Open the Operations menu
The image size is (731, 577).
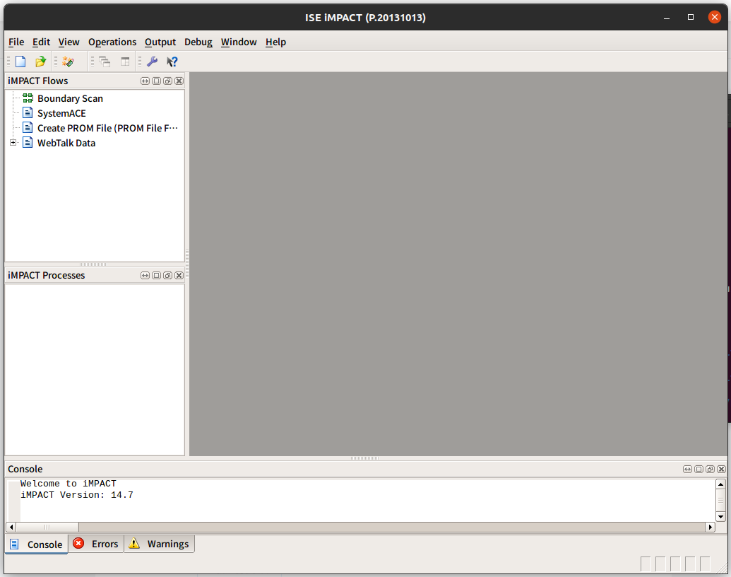112,42
